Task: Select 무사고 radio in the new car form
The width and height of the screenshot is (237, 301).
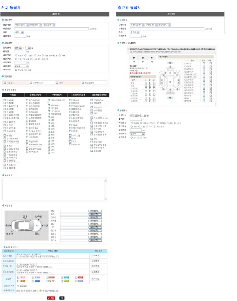Action: point(16,70)
